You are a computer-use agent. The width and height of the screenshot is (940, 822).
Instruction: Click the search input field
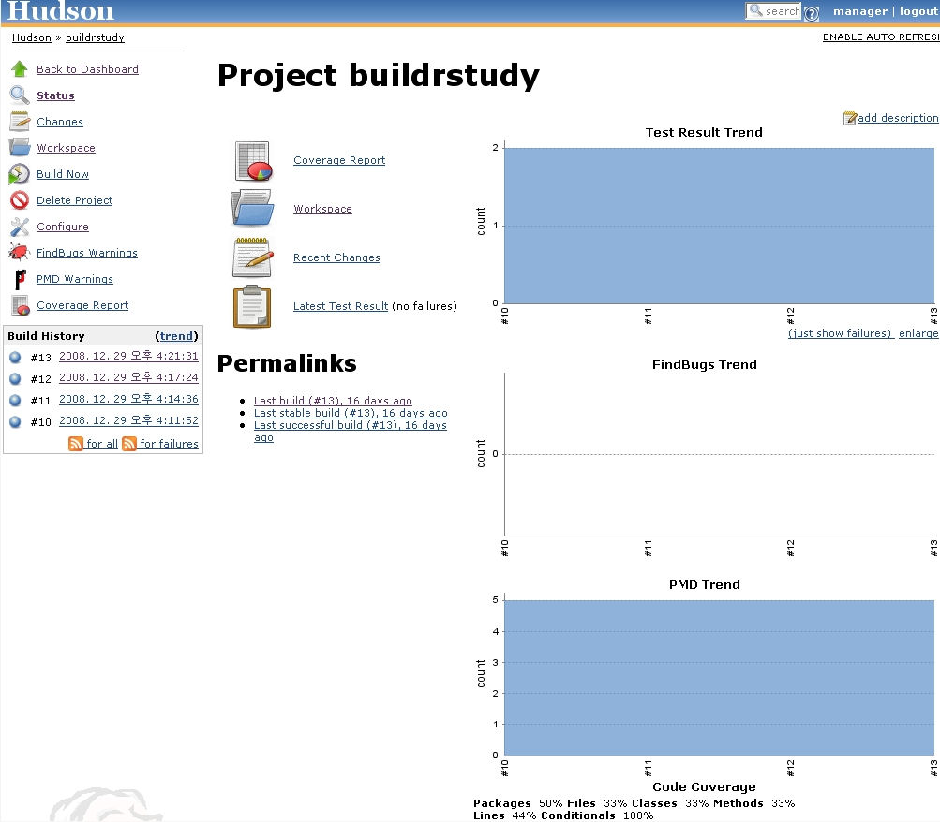pos(773,11)
